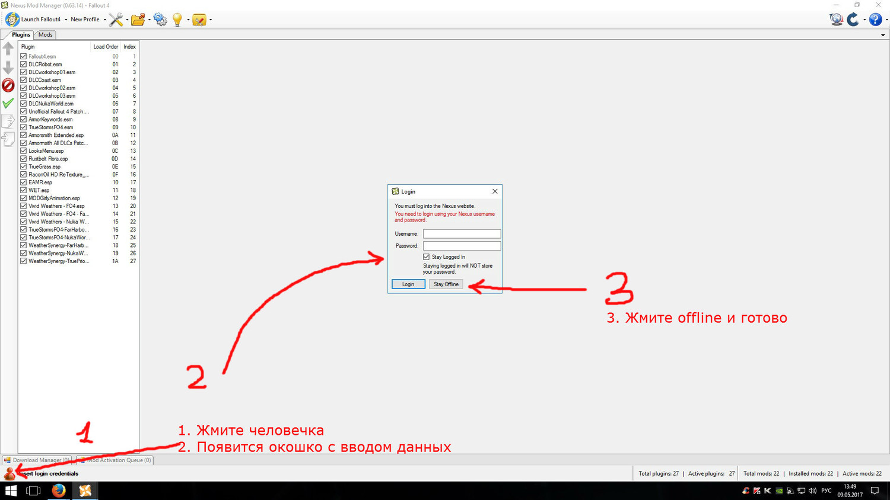
Task: Open the gear settings icon in toolbar
Action: [x=160, y=20]
